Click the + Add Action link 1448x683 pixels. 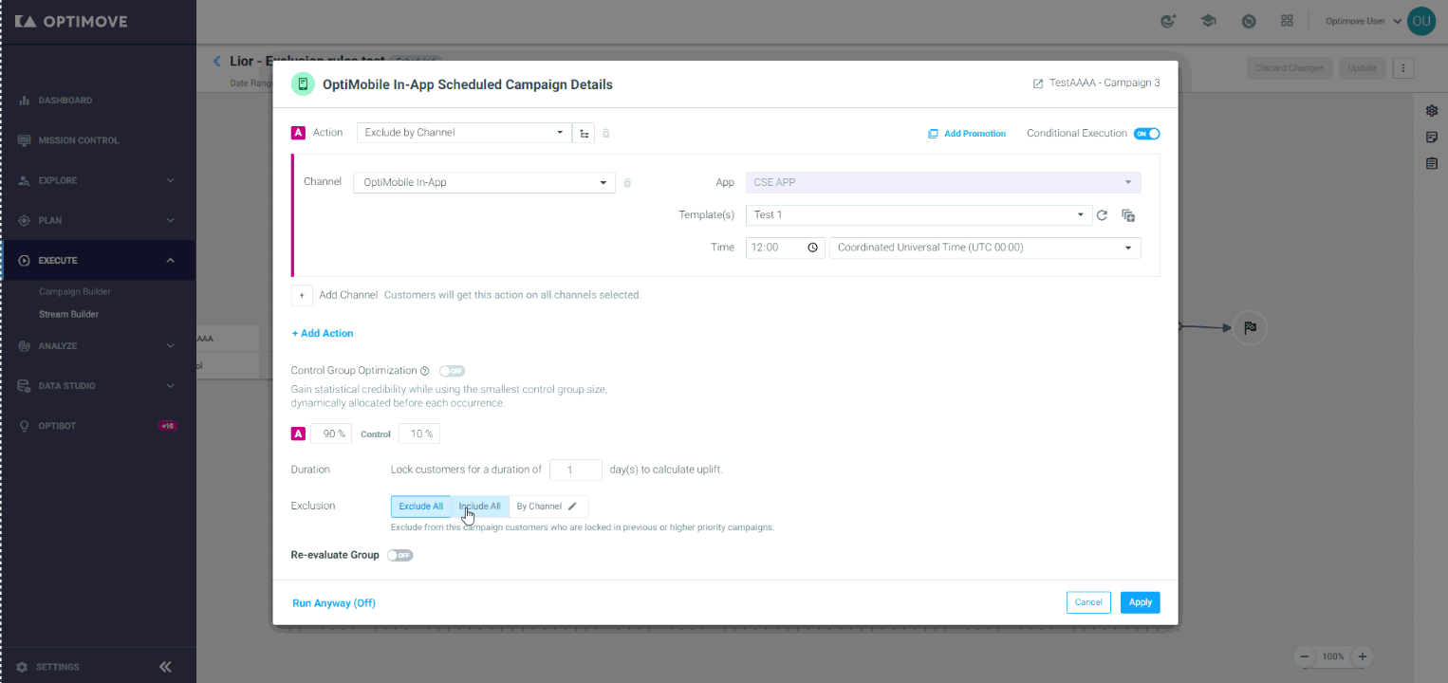tap(323, 334)
